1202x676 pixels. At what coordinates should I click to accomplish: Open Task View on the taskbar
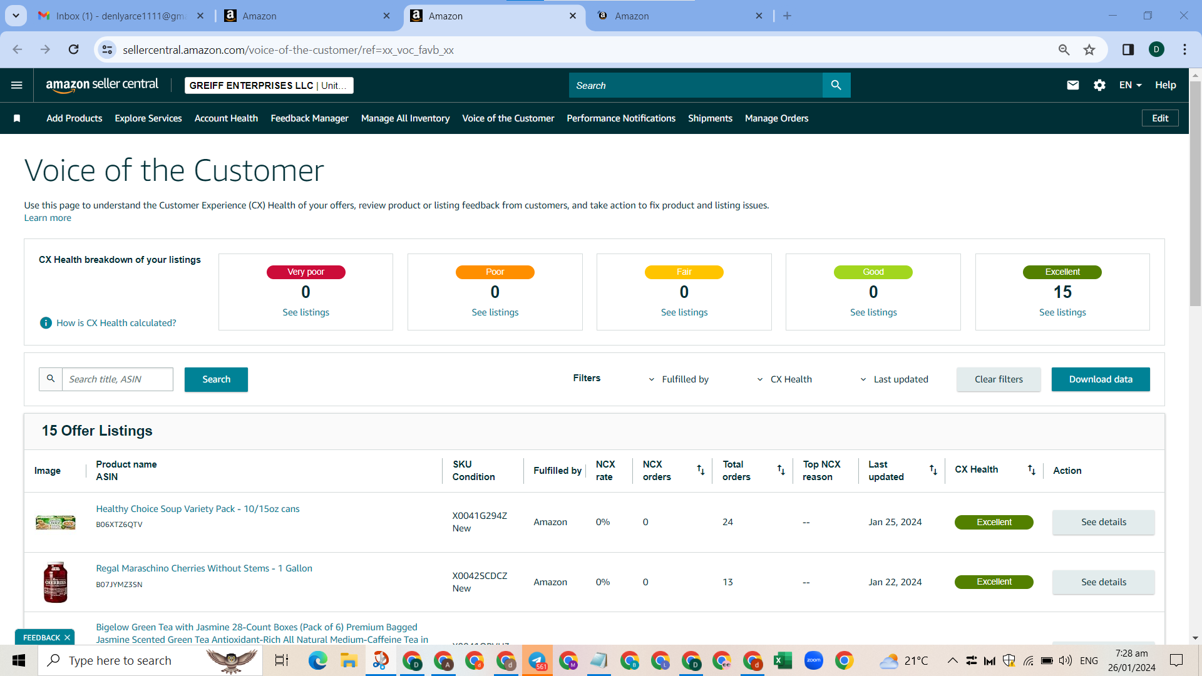pos(282,660)
